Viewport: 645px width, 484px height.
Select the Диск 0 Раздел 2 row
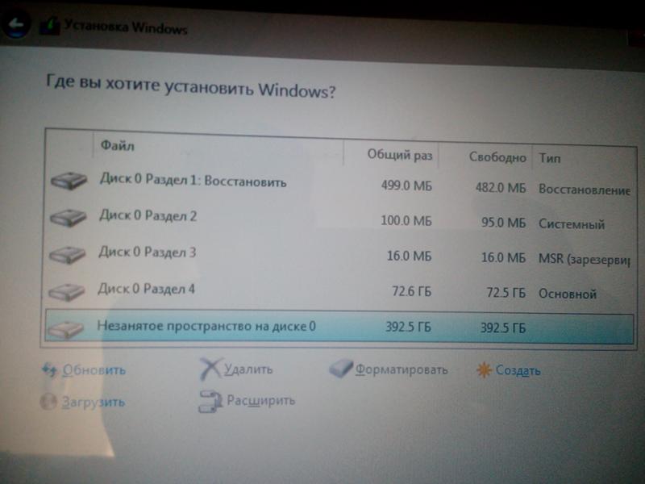point(339,219)
